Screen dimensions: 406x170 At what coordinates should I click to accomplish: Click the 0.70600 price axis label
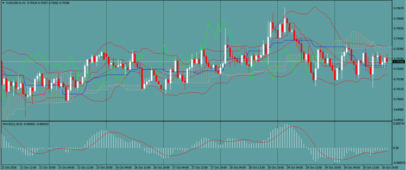pyautogui.click(x=399, y=18)
